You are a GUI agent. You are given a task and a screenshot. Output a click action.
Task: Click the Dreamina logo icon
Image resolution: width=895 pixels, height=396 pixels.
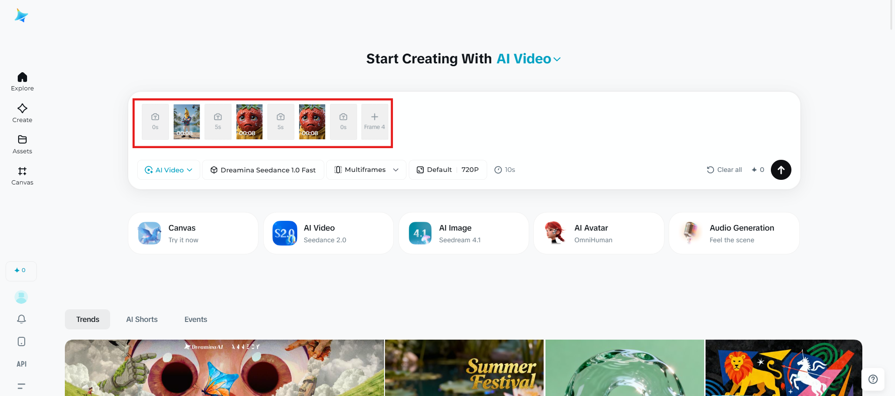point(21,15)
